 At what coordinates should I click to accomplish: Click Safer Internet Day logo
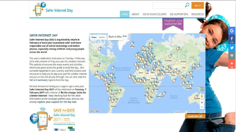53,9
